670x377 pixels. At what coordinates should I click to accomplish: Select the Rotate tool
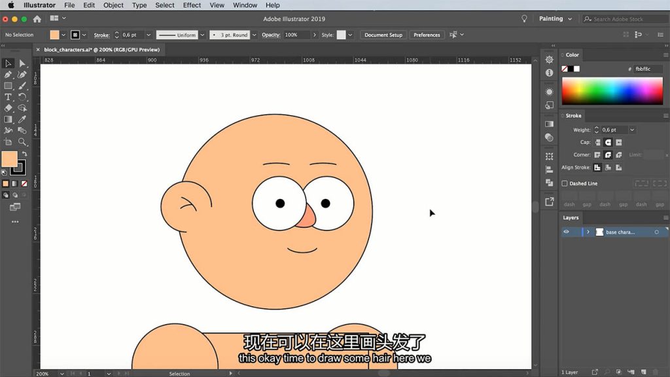point(22,97)
